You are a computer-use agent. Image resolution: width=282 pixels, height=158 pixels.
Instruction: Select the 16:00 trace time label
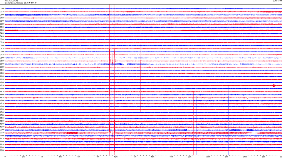pyautogui.click(x=2, y=107)
